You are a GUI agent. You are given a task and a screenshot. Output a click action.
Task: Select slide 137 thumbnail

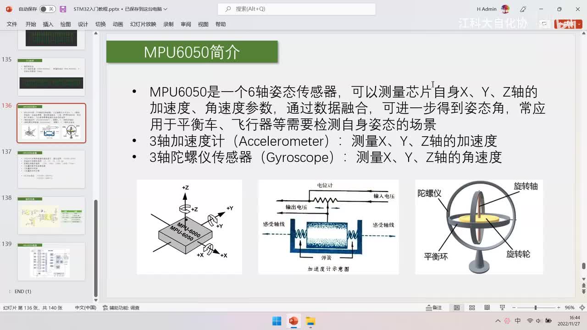(x=51, y=169)
